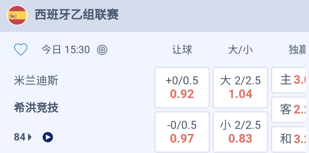Select the 让球 column header

click(x=182, y=50)
